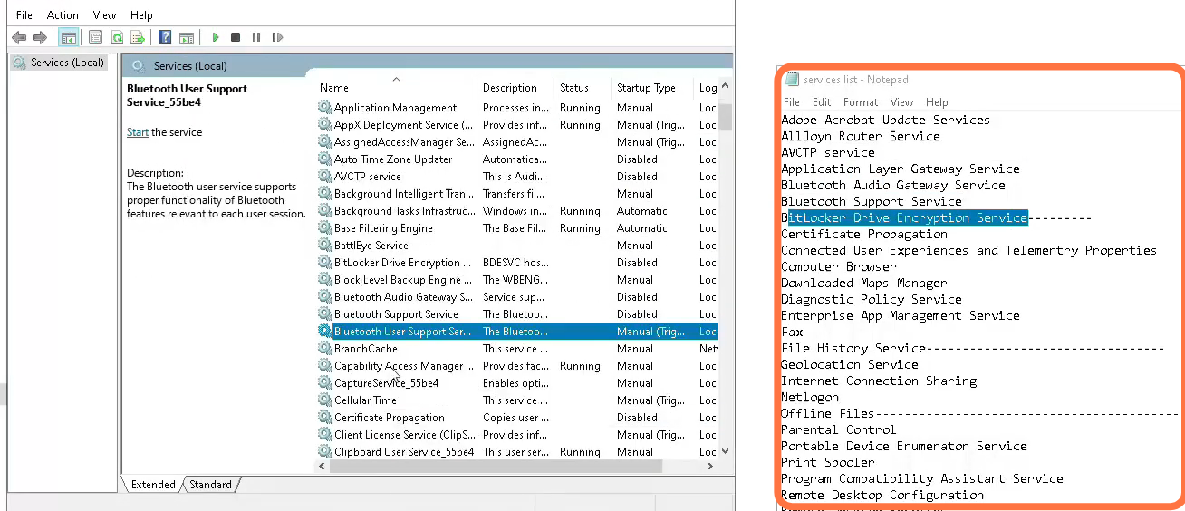
Task: Open Properties from the toolbar icon
Action: [95, 37]
